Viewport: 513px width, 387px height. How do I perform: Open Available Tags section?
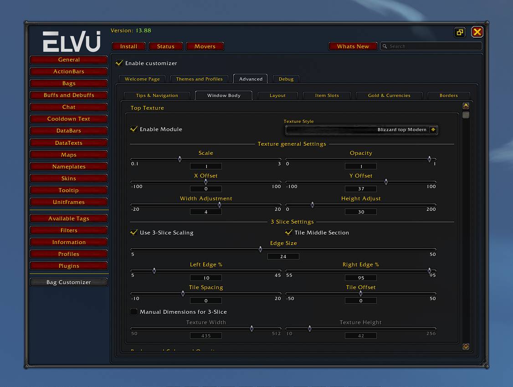click(69, 219)
